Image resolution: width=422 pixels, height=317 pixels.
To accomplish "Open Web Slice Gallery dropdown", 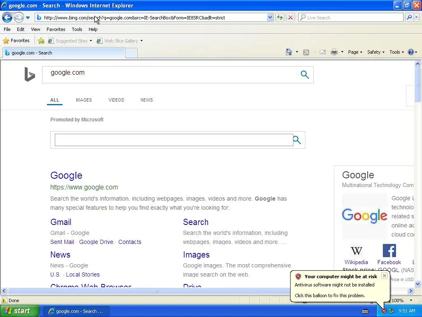I will 120,41.
